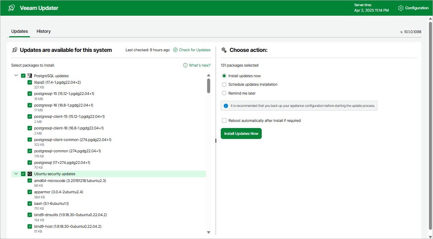Click the Veeam Updater rocket logo

click(x=12, y=8)
